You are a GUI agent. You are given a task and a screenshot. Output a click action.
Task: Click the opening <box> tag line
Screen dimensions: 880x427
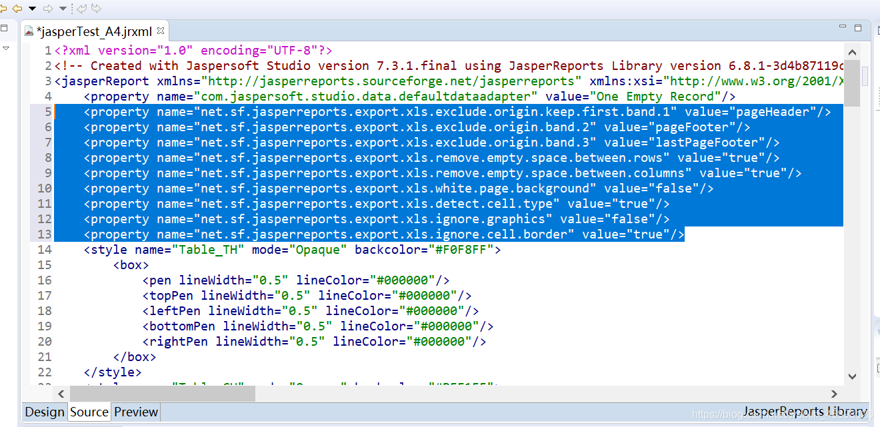[x=131, y=265]
